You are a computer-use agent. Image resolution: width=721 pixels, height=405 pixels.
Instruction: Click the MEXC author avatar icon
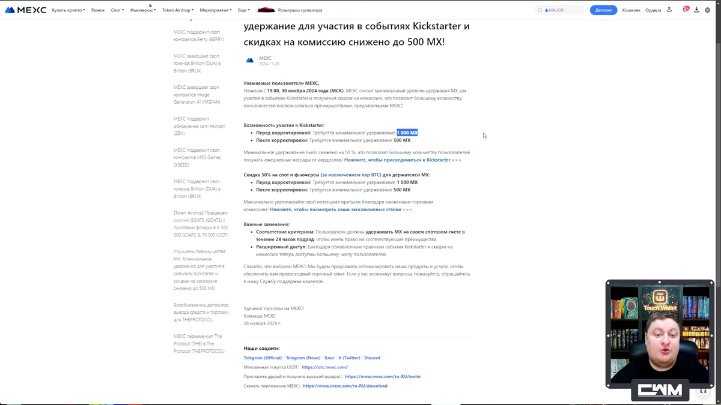click(x=250, y=60)
